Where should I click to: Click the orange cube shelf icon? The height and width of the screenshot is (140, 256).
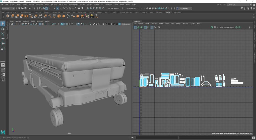pos(59,16)
